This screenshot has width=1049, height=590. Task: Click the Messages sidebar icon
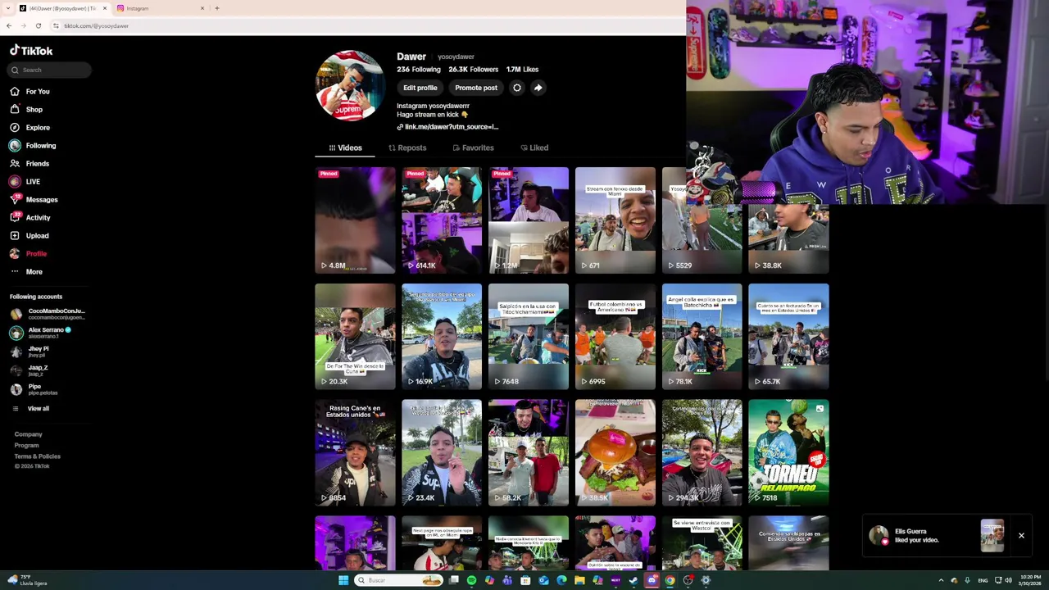(15, 199)
